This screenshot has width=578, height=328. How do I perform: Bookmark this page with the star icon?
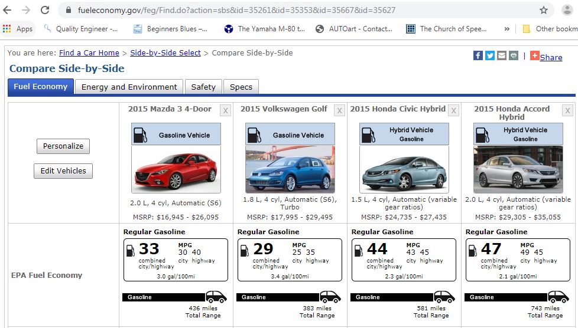tap(543, 10)
